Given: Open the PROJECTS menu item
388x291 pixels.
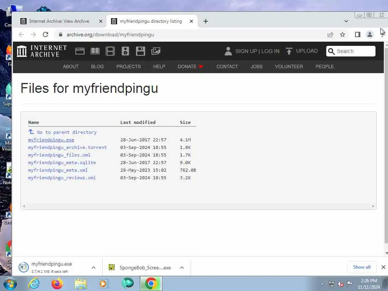Looking at the screenshot, I should (x=128, y=67).
